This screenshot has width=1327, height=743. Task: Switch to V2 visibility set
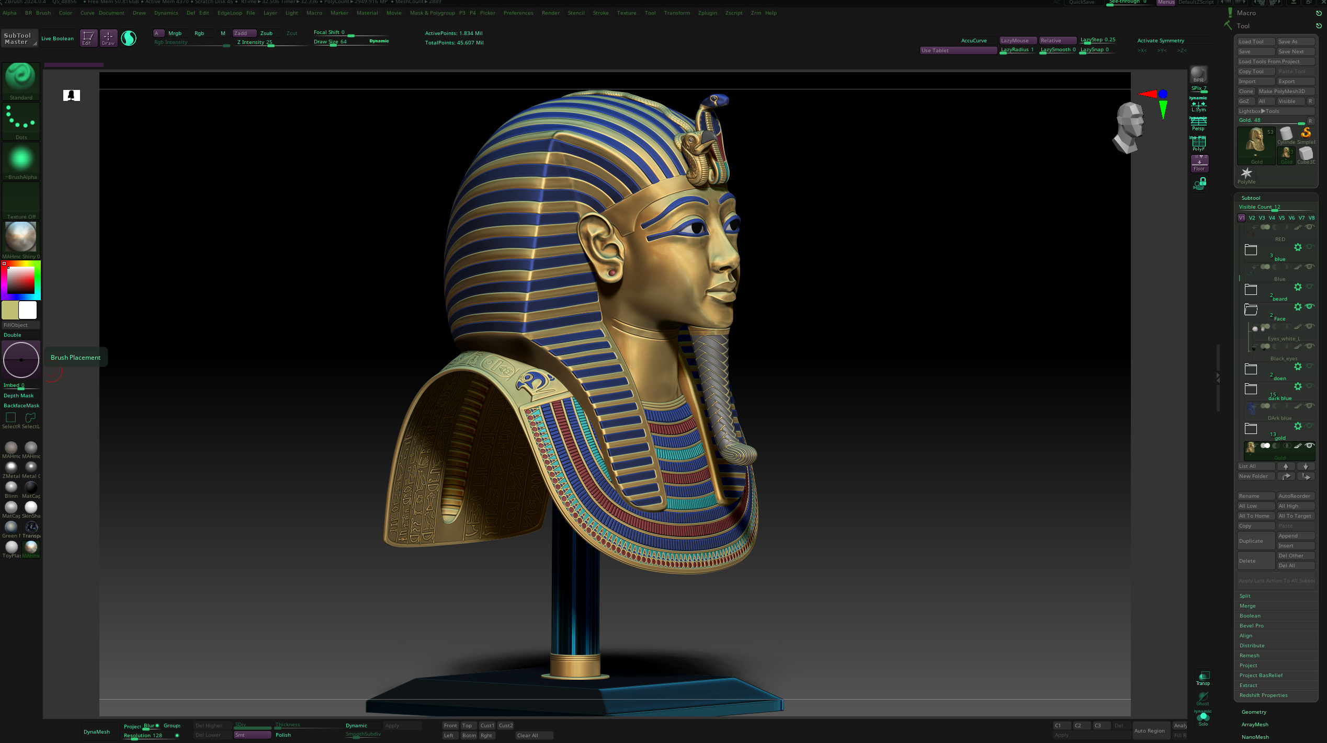pyautogui.click(x=1252, y=218)
